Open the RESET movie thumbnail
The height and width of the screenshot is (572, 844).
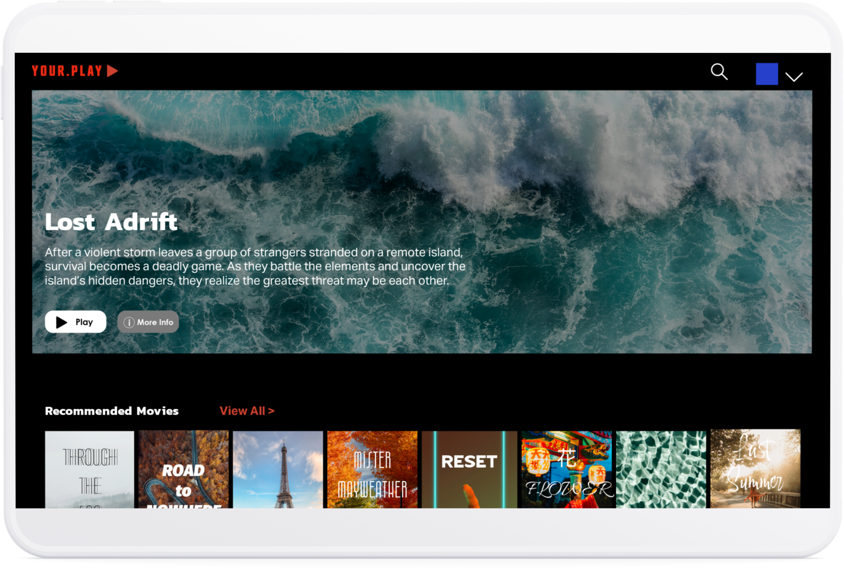[469, 469]
